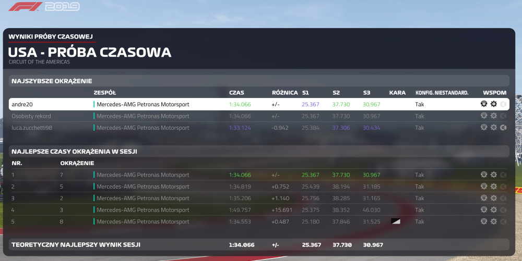
Task: Click rival sector three time 30.434
Action: tap(372, 128)
